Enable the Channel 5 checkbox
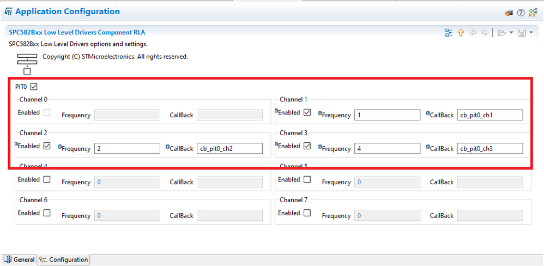Image resolution: width=544 pixels, height=266 pixels. click(x=307, y=179)
